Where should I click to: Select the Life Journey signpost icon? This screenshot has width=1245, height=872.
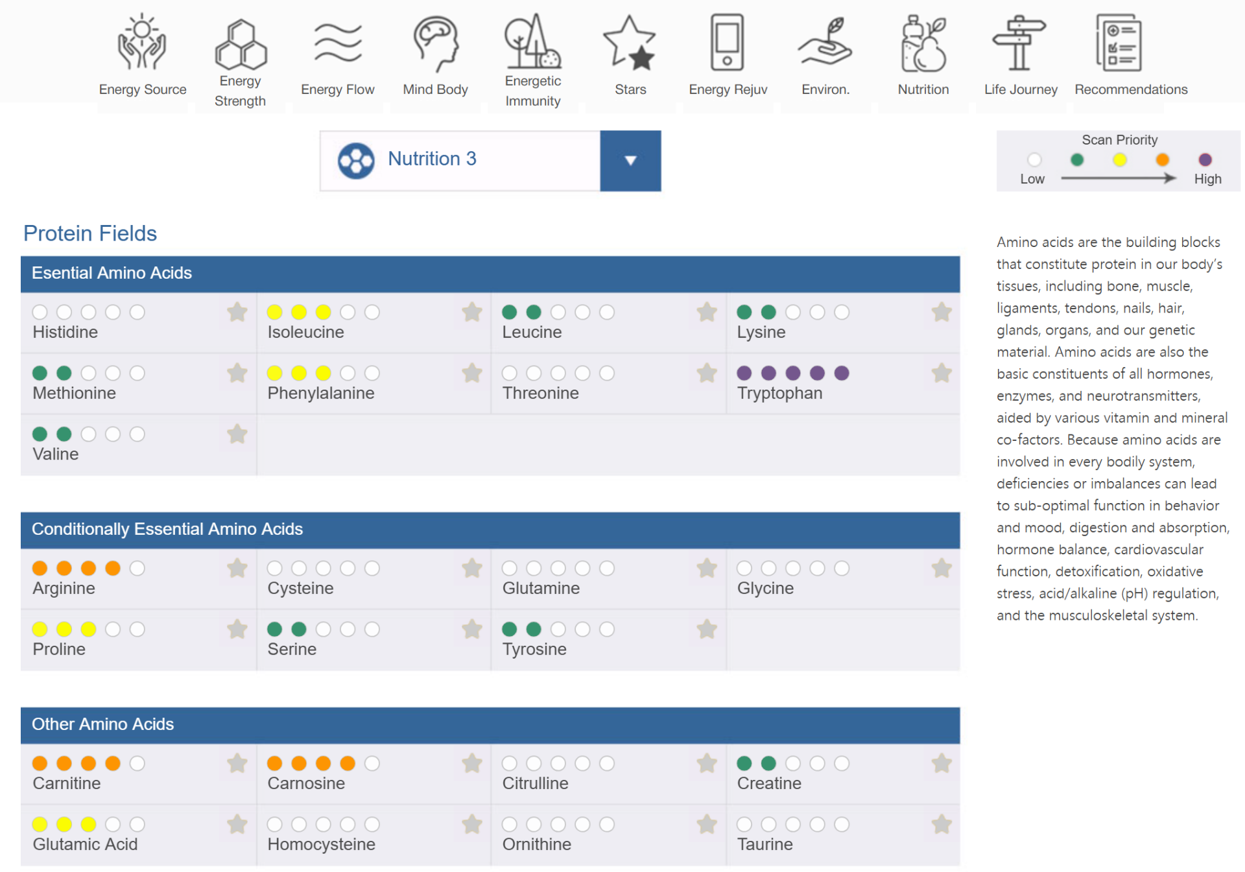point(1019,43)
